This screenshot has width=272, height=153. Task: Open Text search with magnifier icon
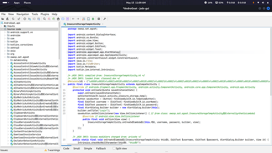(x=44, y=19)
